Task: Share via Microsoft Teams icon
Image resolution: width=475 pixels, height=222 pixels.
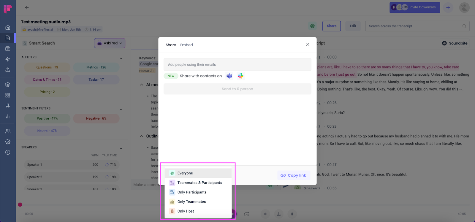Action: 229,76
